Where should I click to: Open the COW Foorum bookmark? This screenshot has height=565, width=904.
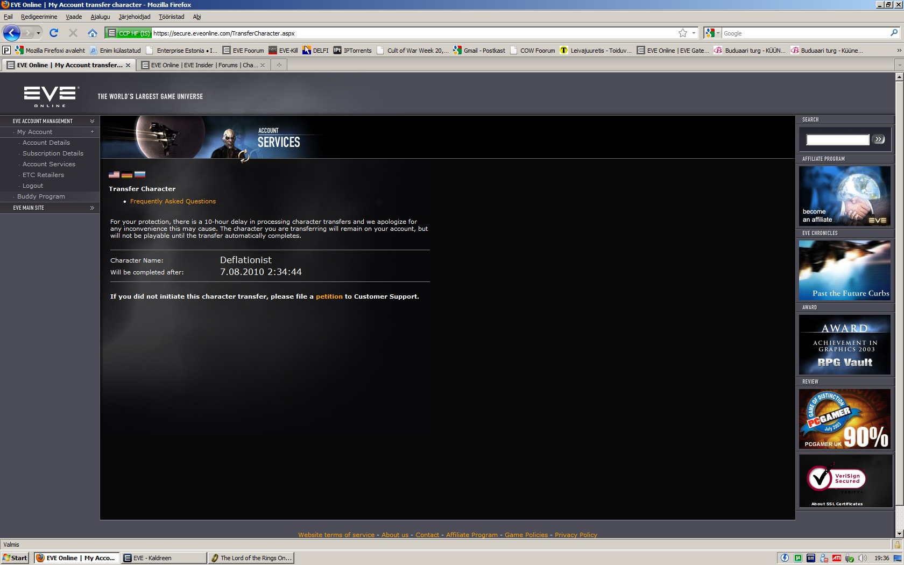[532, 50]
